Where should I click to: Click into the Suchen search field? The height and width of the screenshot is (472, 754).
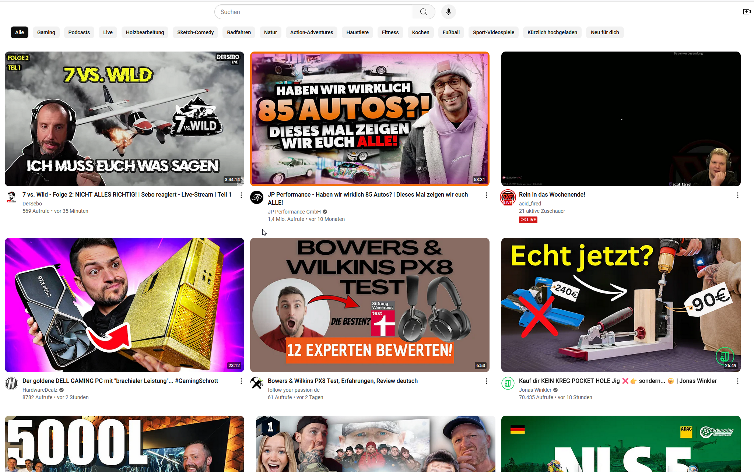click(x=313, y=12)
